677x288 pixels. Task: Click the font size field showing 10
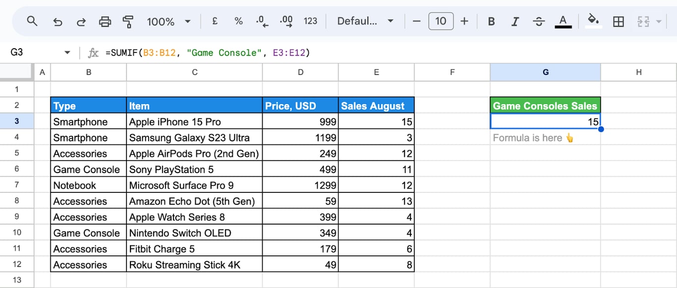441,21
